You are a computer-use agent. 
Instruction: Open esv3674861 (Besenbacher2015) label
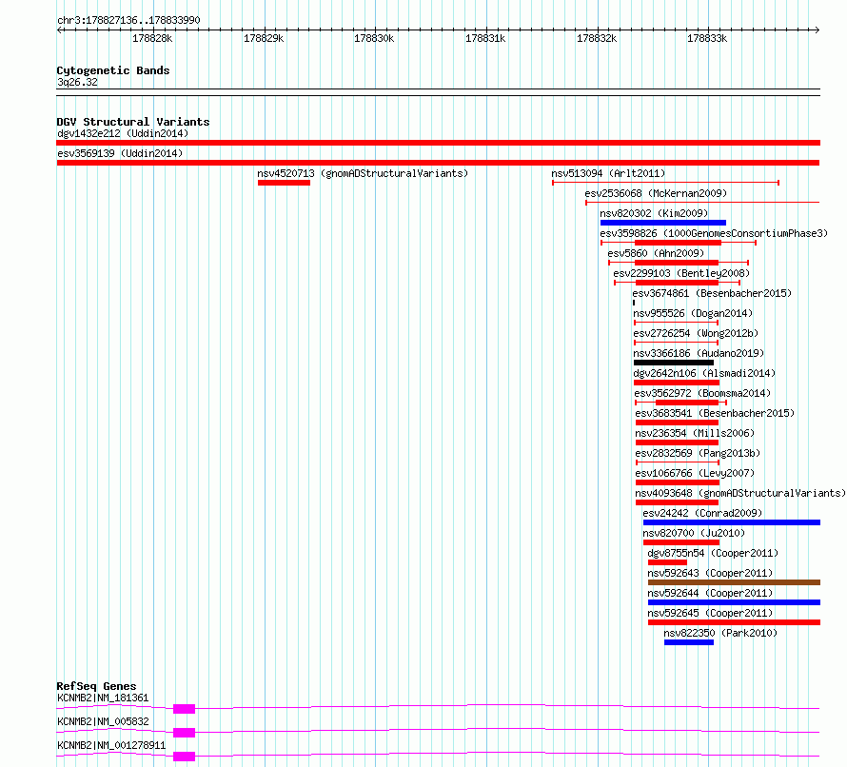(x=712, y=293)
